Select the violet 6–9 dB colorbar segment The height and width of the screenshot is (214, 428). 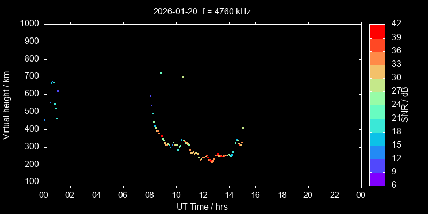[x=377, y=179]
